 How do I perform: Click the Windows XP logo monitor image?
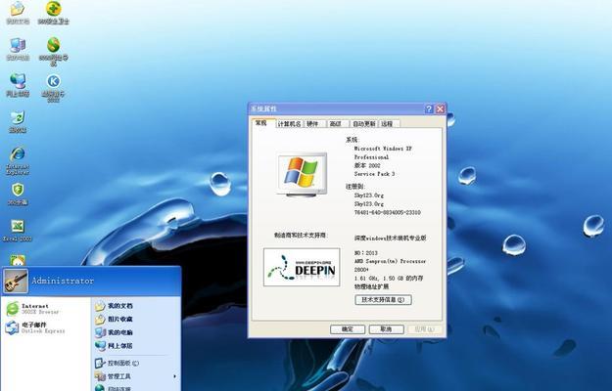(x=302, y=174)
